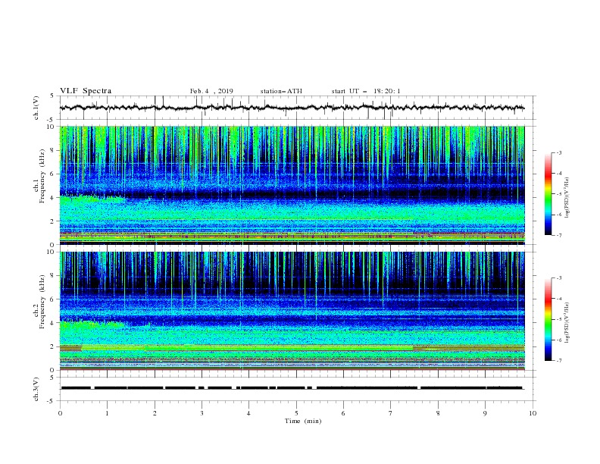Image resolution: width=600 pixels, height=464 pixels.
Task: Click the "10" kHz tick on ch.2 frequency axis
Action: click(52, 252)
